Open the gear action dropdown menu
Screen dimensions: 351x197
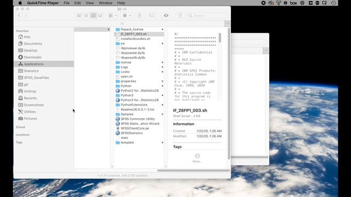127,15
